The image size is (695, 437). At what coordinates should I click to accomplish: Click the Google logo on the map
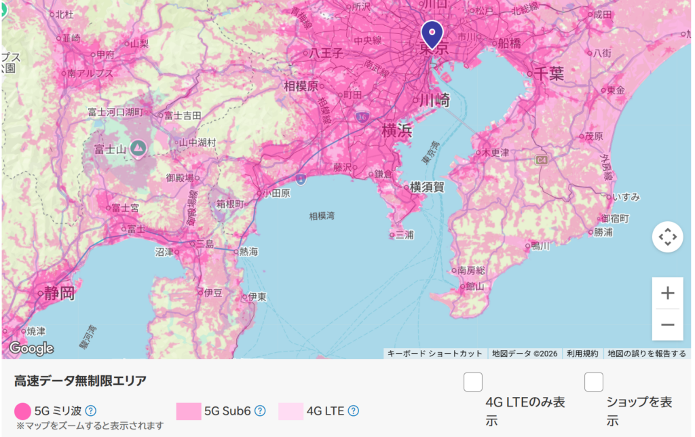[x=31, y=348]
